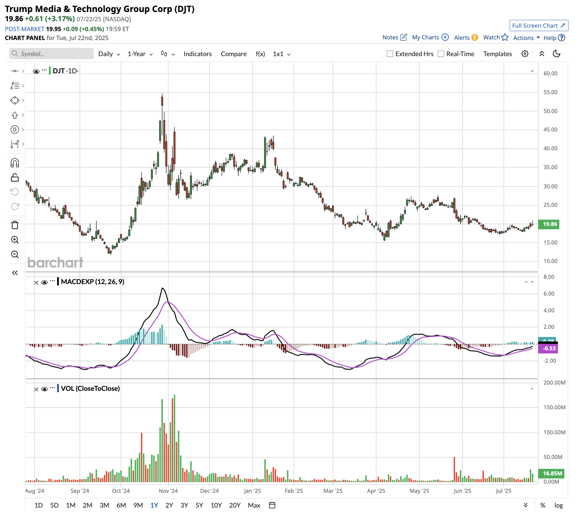Zoom out on the chart

(x=15, y=254)
